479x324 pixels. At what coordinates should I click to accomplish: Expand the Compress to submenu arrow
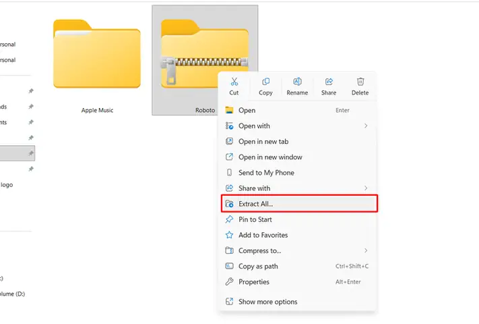click(366, 250)
